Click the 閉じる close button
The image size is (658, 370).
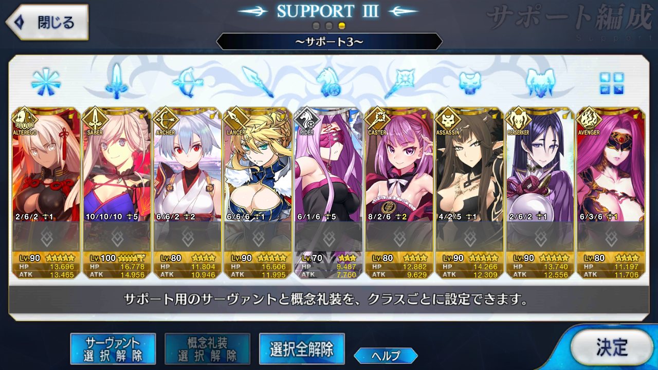click(47, 23)
